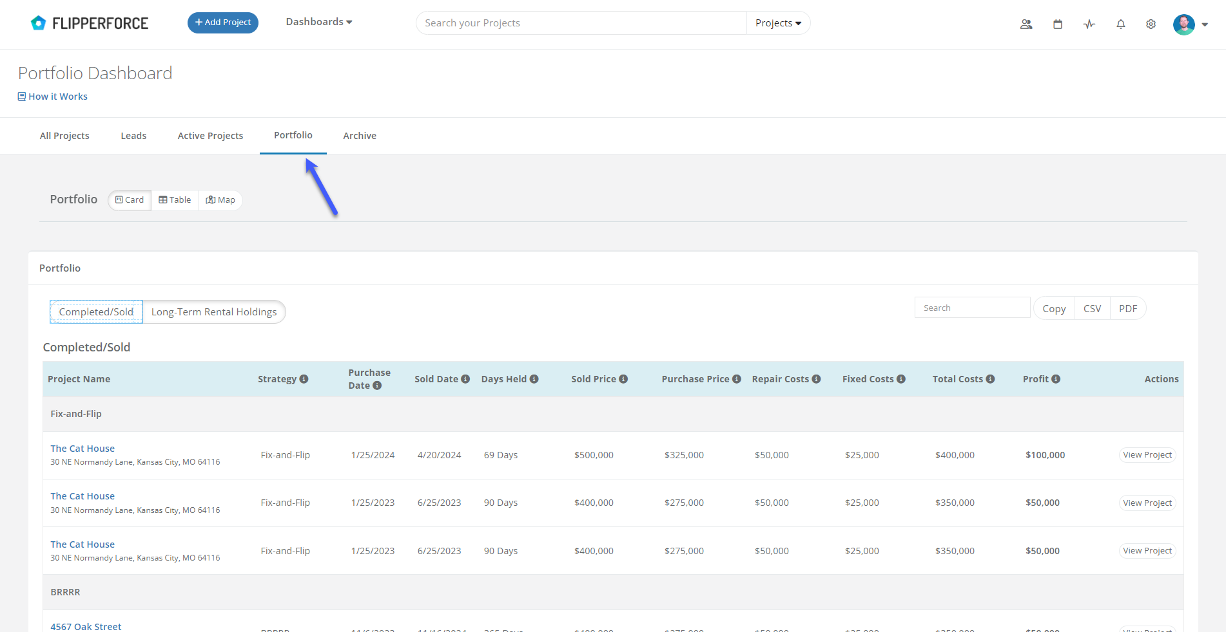Select Completed/Sold toggle
Viewport: 1226px width, 632px height.
(x=96, y=312)
